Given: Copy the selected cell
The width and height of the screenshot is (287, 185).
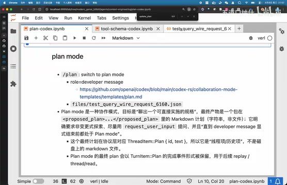Looking at the screenshot, I should point(55,38).
